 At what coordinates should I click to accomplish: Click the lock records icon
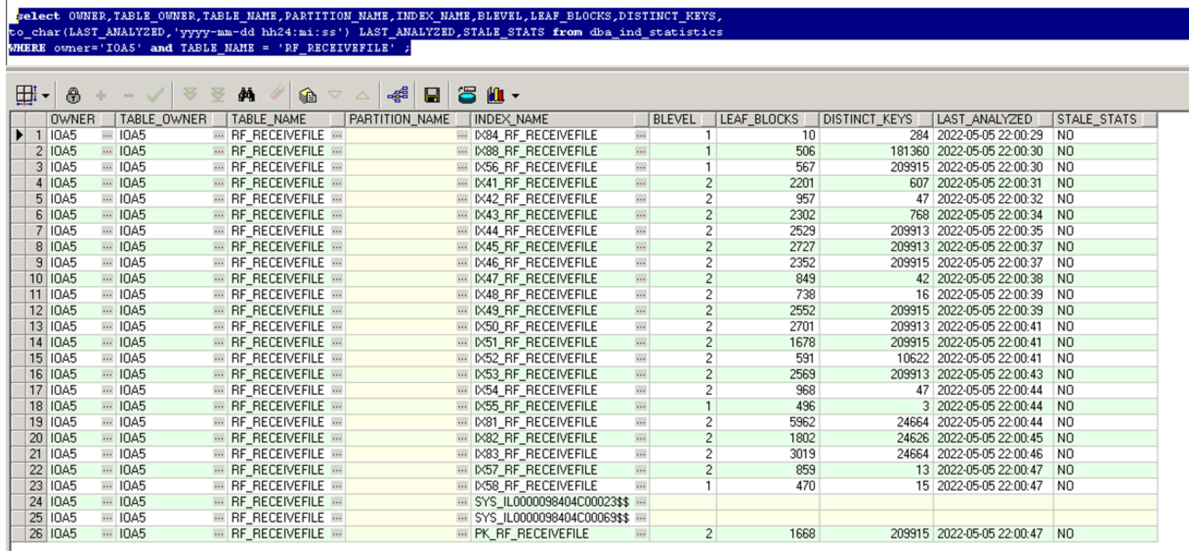click(x=73, y=95)
